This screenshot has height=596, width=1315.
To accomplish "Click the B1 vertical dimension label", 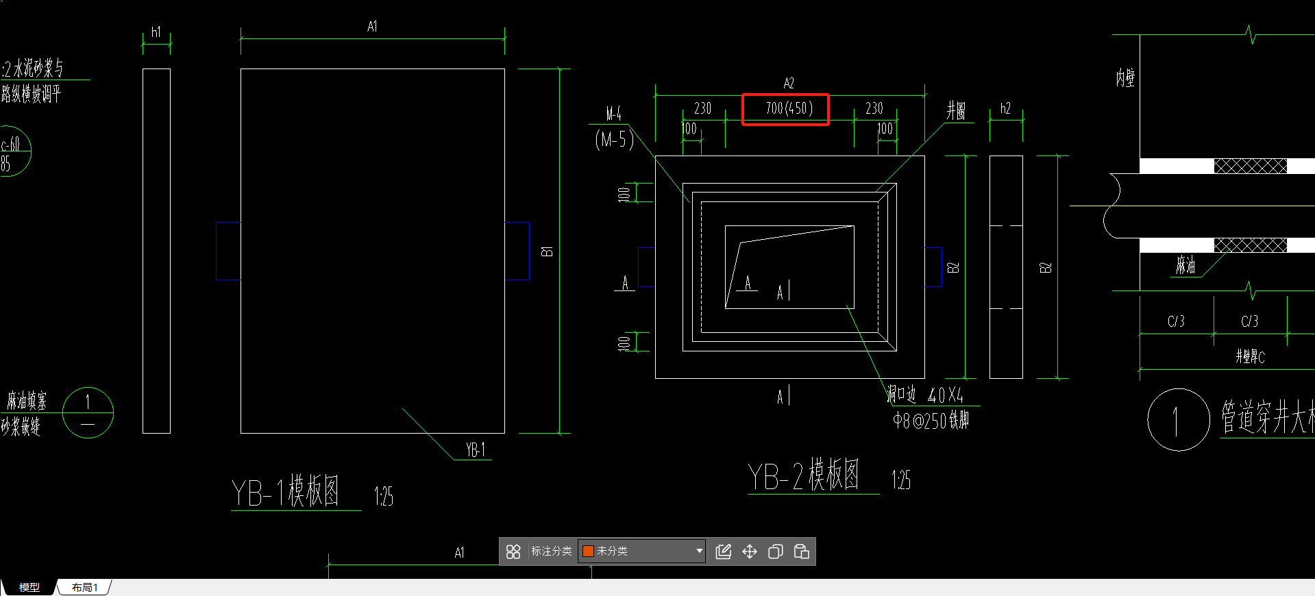I will pyautogui.click(x=547, y=251).
